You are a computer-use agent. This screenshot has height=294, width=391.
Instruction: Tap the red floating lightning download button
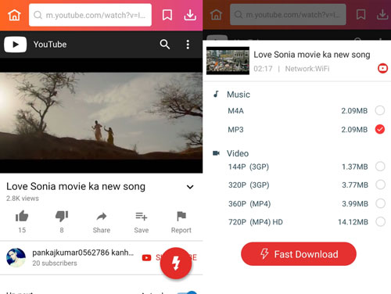coord(176,264)
